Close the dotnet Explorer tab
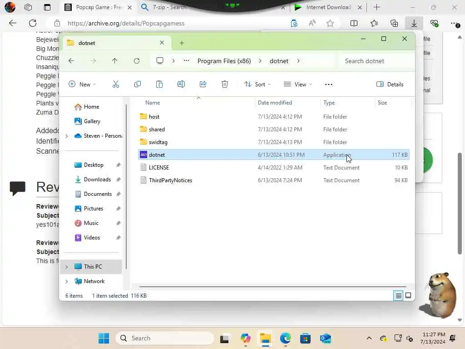 tap(162, 43)
